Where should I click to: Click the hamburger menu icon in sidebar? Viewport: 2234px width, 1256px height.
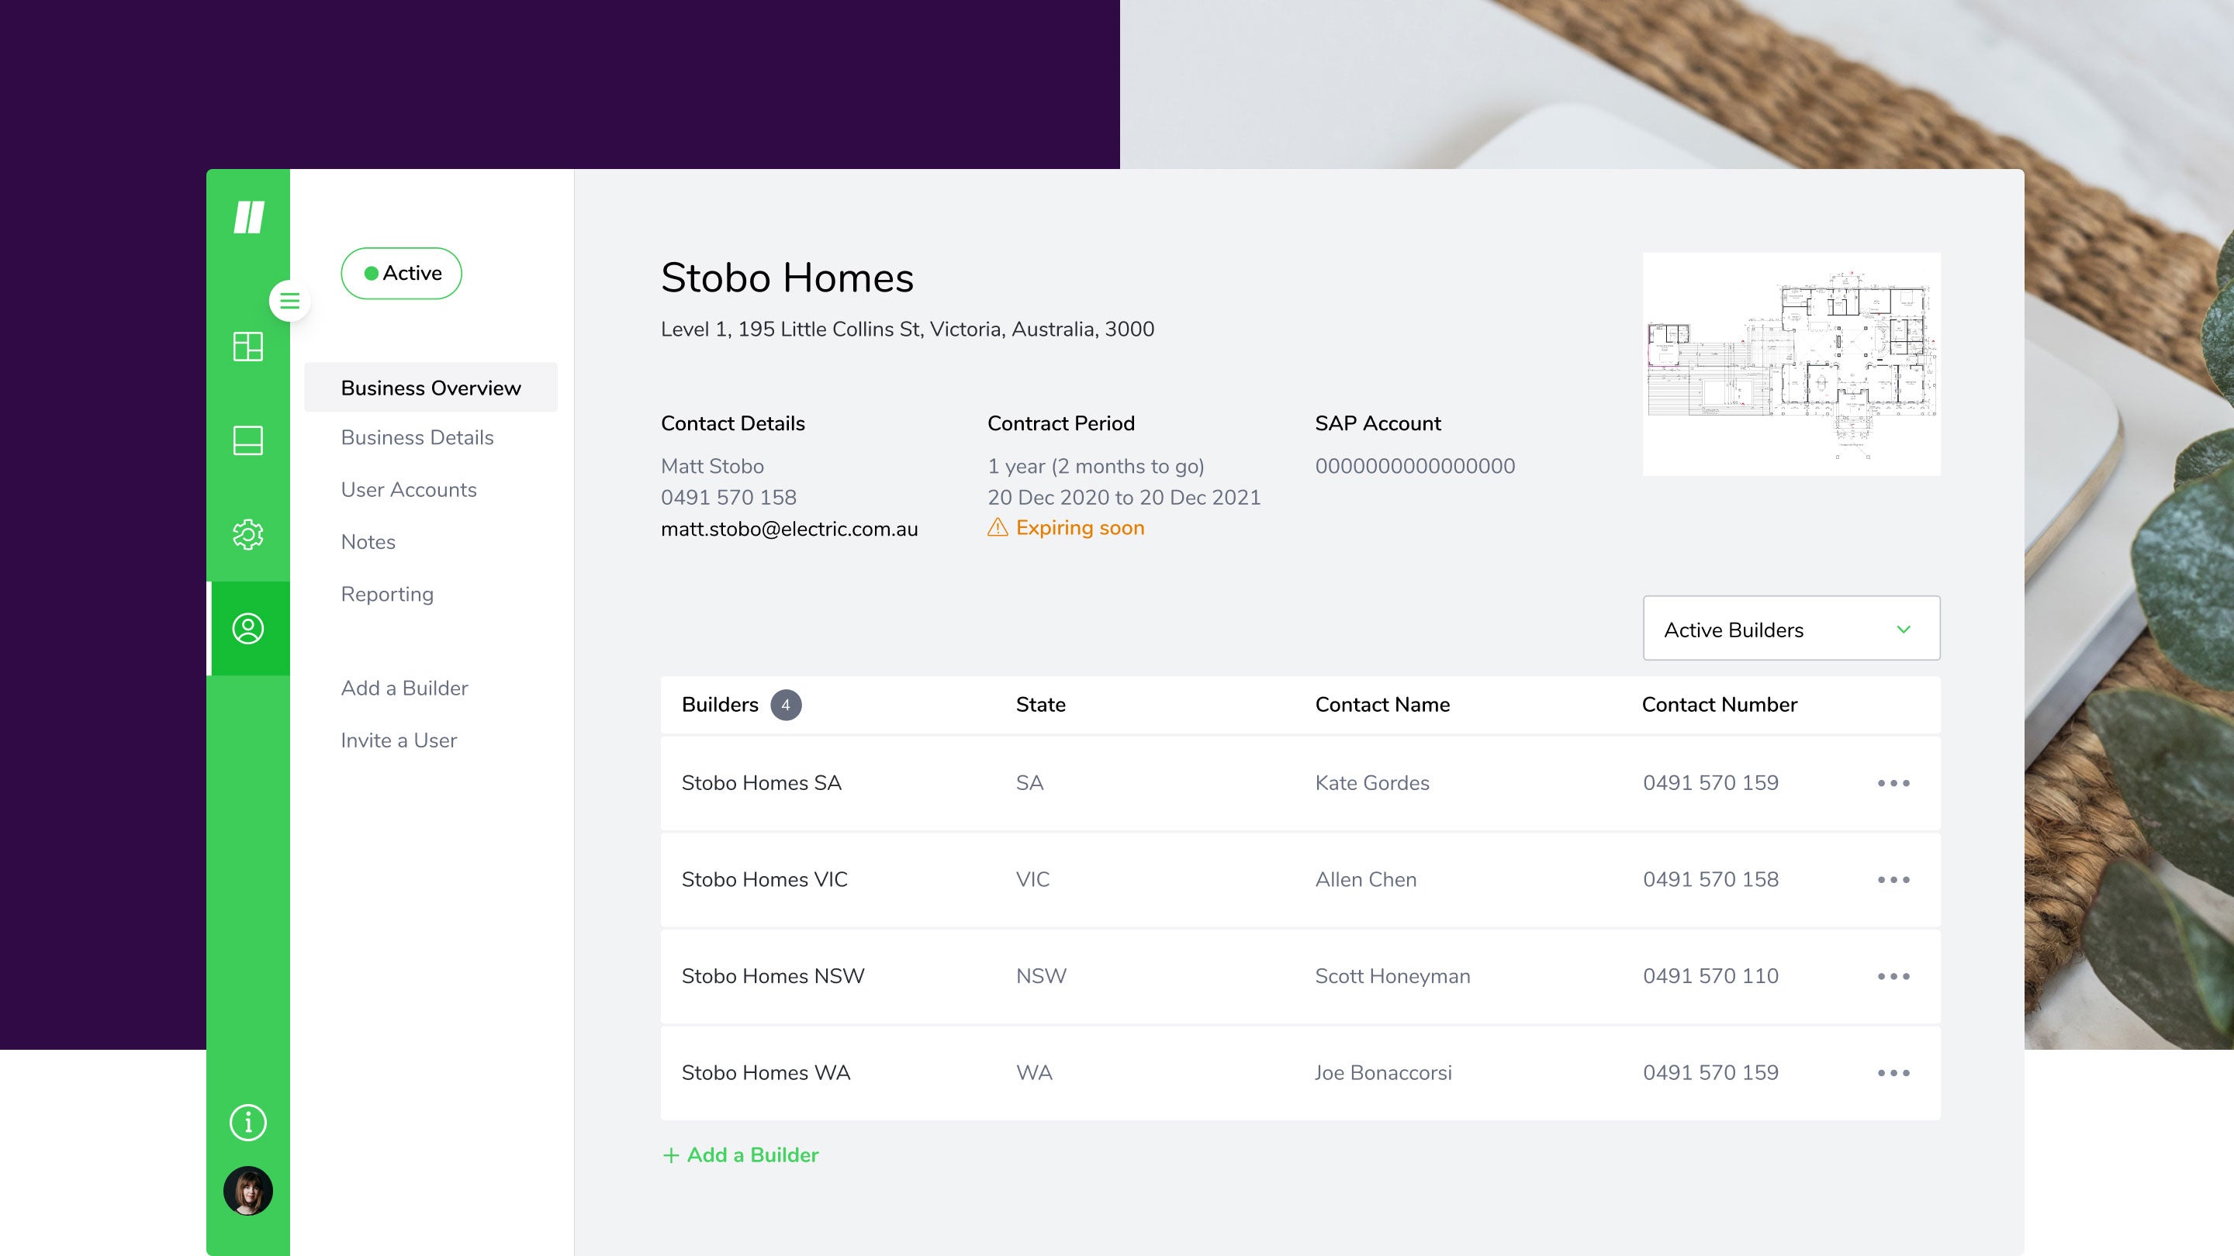(290, 301)
